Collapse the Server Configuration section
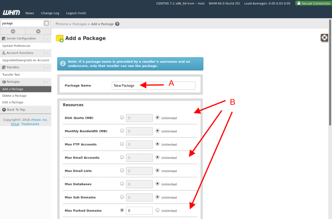 click(47, 38)
